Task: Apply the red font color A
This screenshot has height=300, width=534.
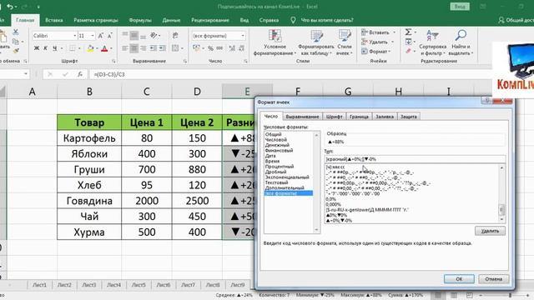Action: coord(104,48)
